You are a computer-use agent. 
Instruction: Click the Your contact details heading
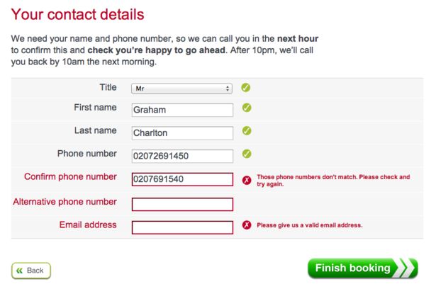(x=78, y=14)
